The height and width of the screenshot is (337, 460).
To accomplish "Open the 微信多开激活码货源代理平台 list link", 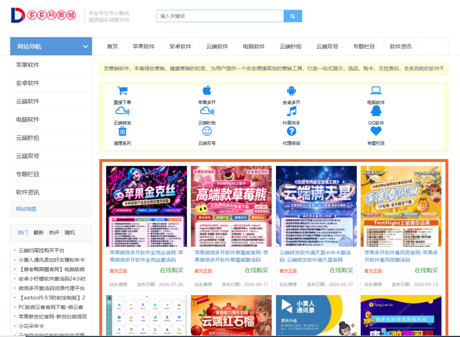I will (x=52, y=288).
